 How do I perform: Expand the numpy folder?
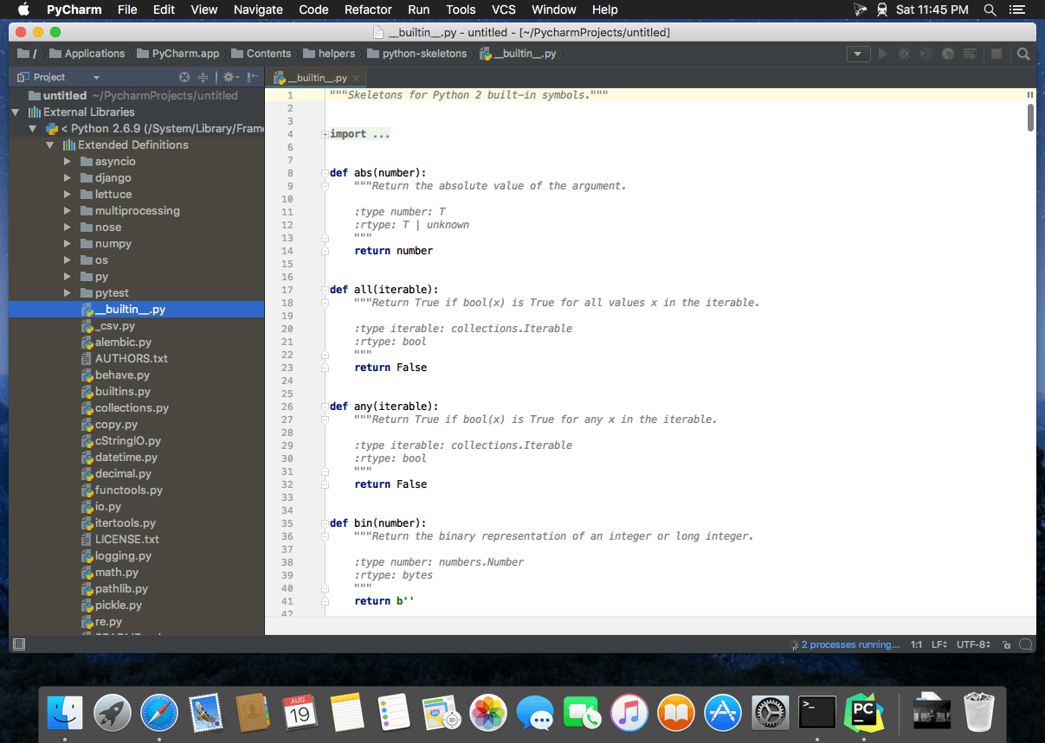coord(68,244)
